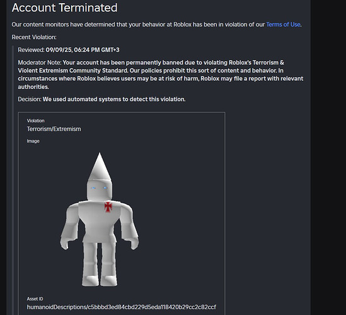Click the 'Decision:' label
Image resolution: width=346 pixels, height=315 pixels.
pyautogui.click(x=30, y=99)
